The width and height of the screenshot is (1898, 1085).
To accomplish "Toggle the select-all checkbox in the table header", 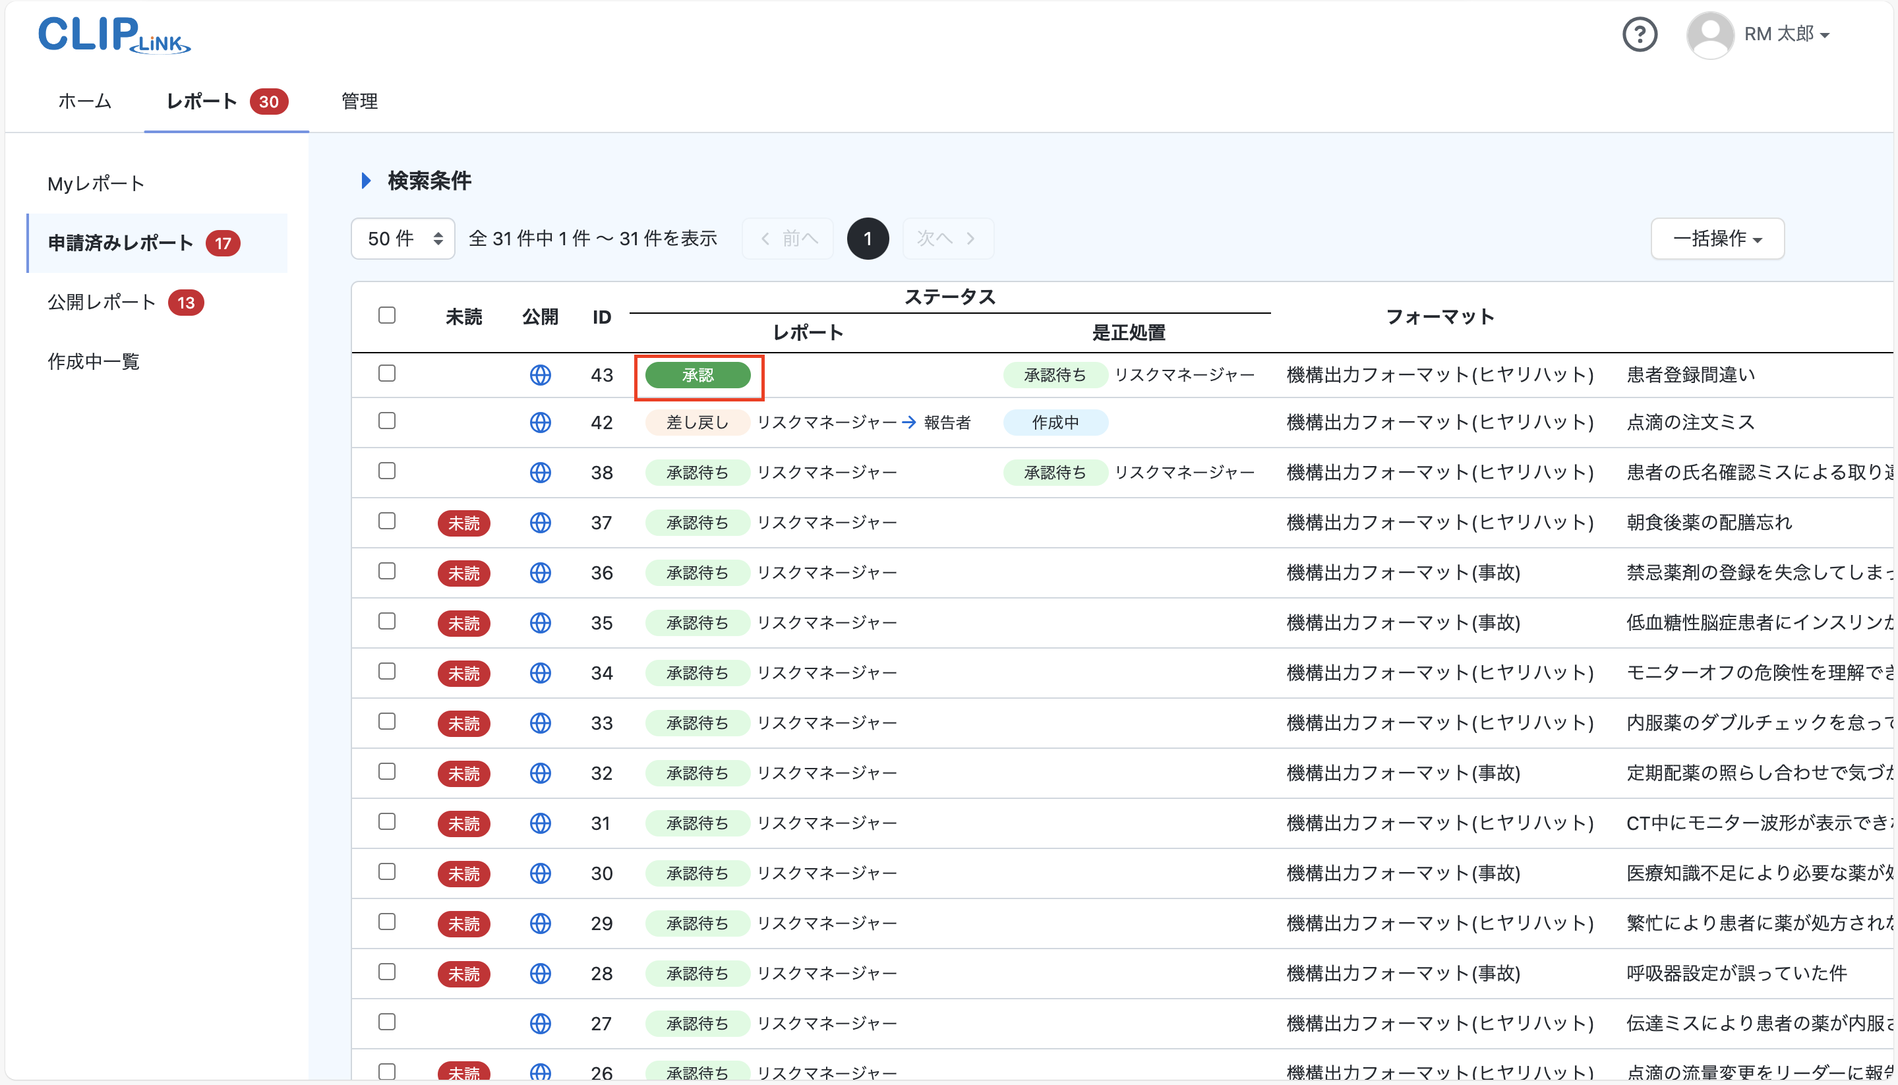I will pyautogui.click(x=387, y=315).
